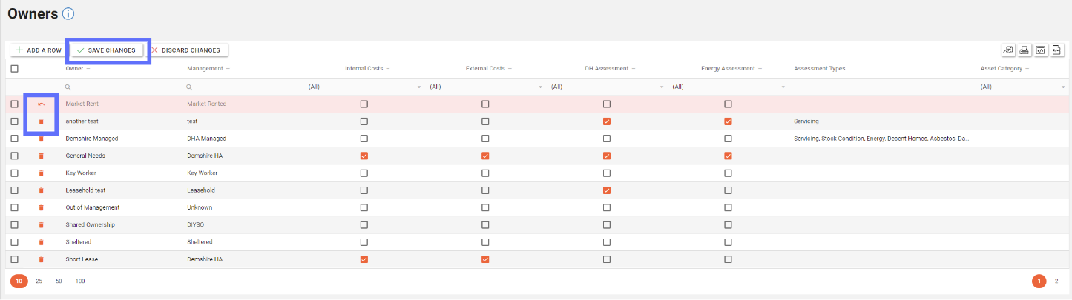1072x300 pixels.
Task: Click the Add a Row button
Action: click(39, 50)
